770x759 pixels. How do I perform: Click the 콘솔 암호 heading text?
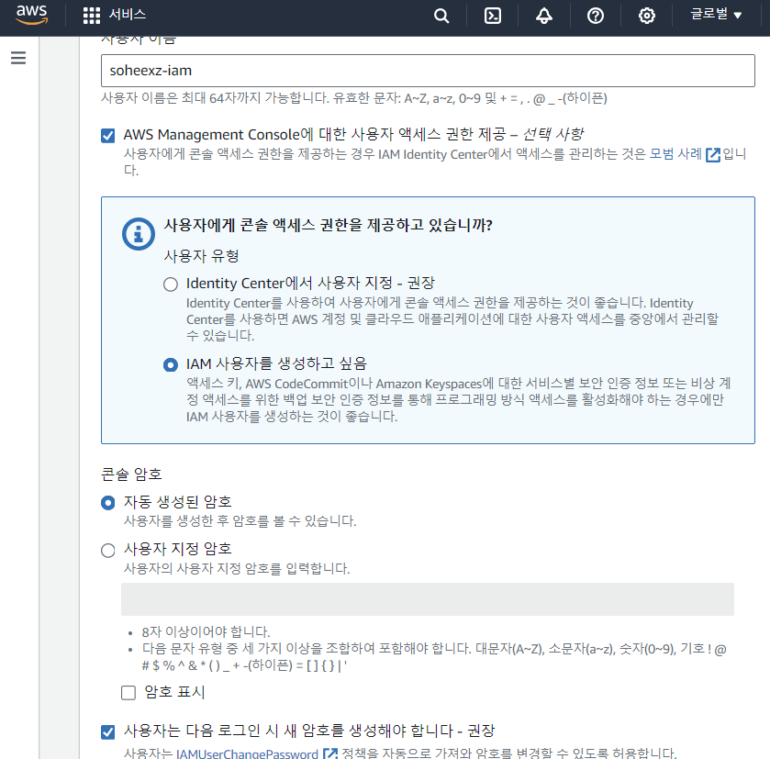131,474
